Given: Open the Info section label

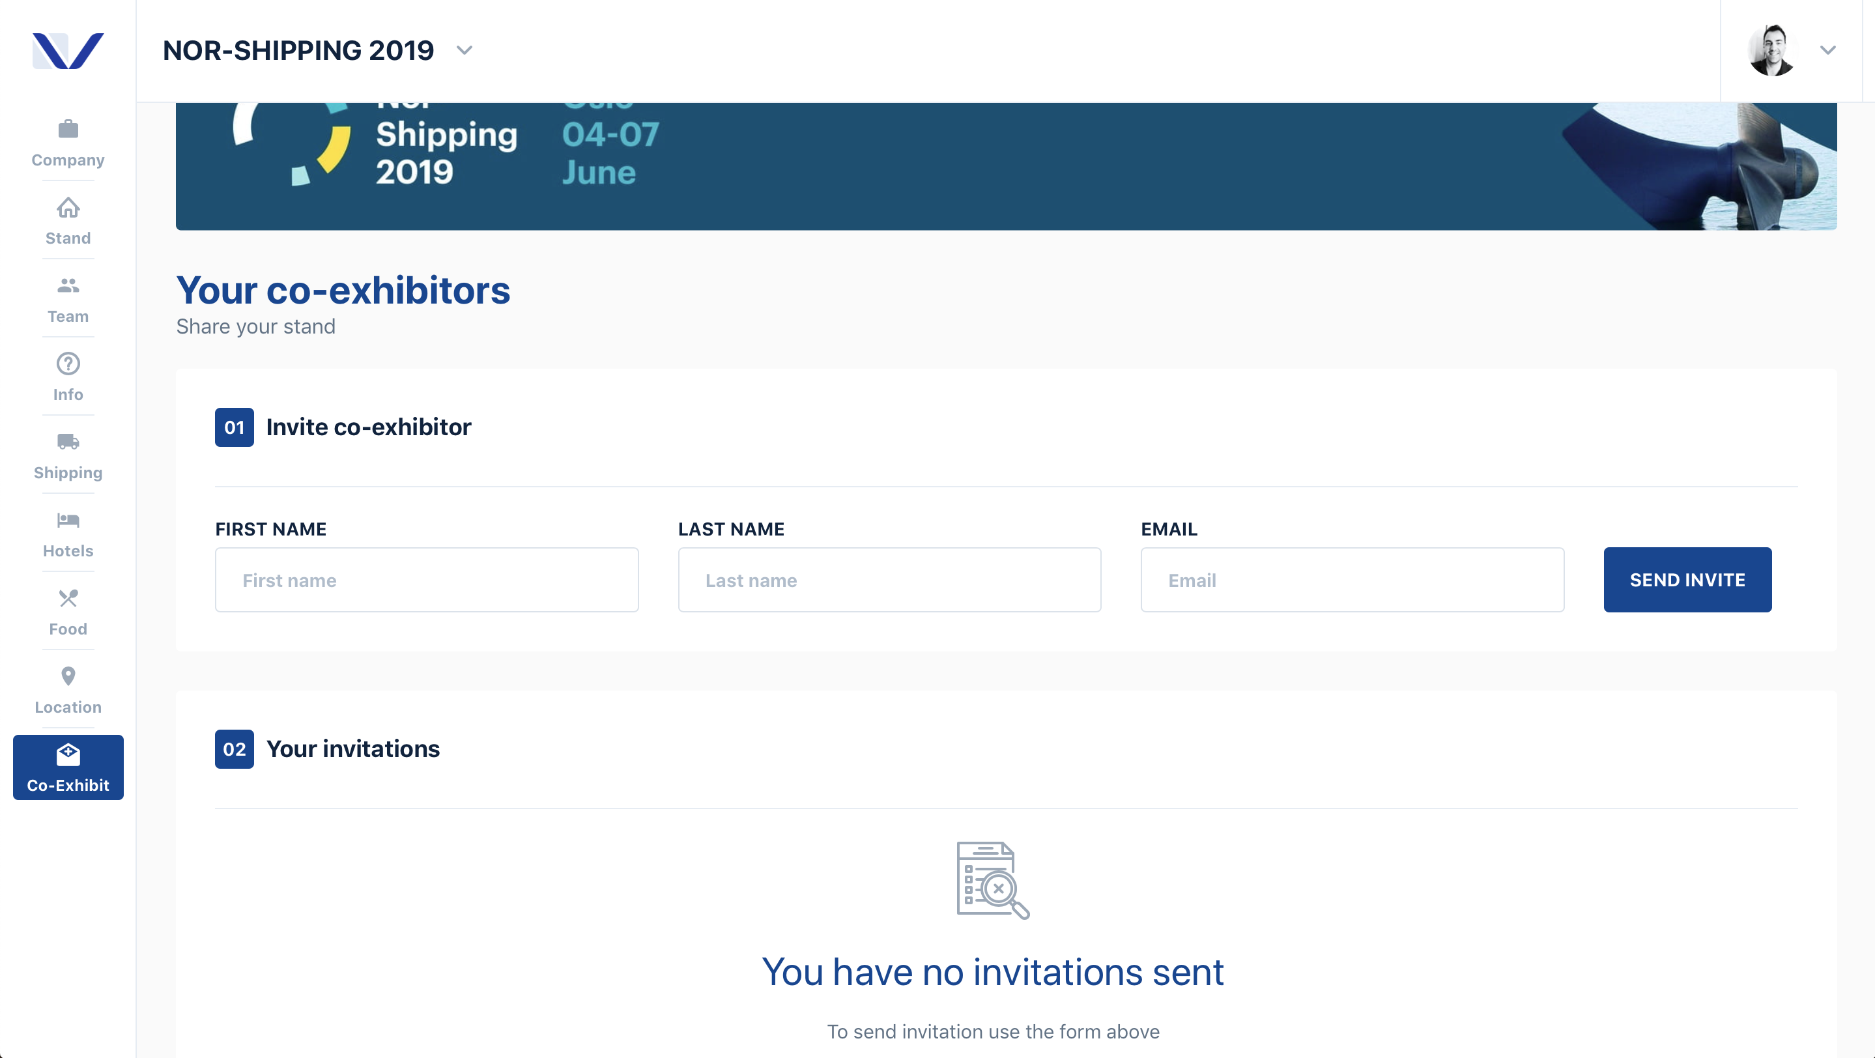Looking at the screenshot, I should click(68, 394).
